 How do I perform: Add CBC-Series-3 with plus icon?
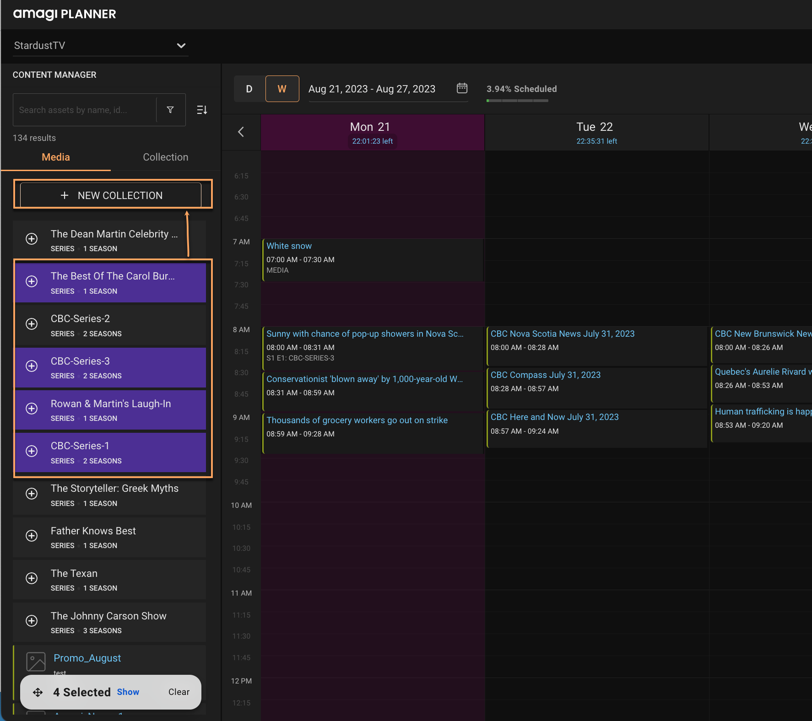point(32,366)
